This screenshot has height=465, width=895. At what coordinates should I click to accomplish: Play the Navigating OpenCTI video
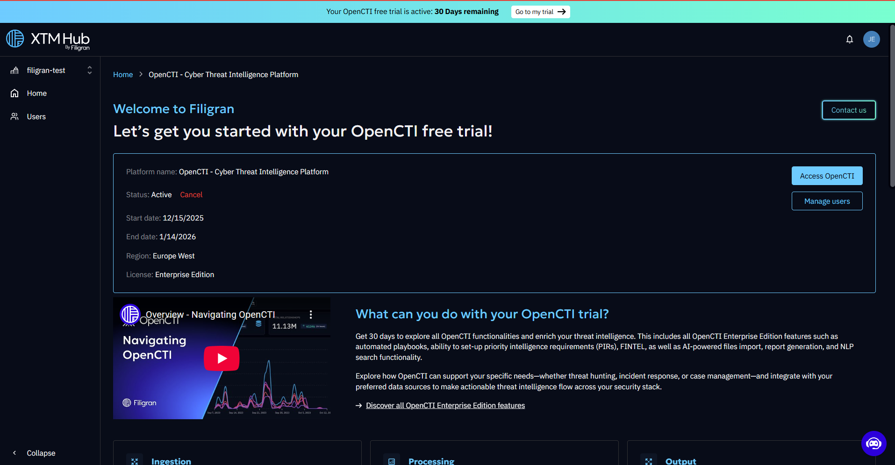pos(222,358)
